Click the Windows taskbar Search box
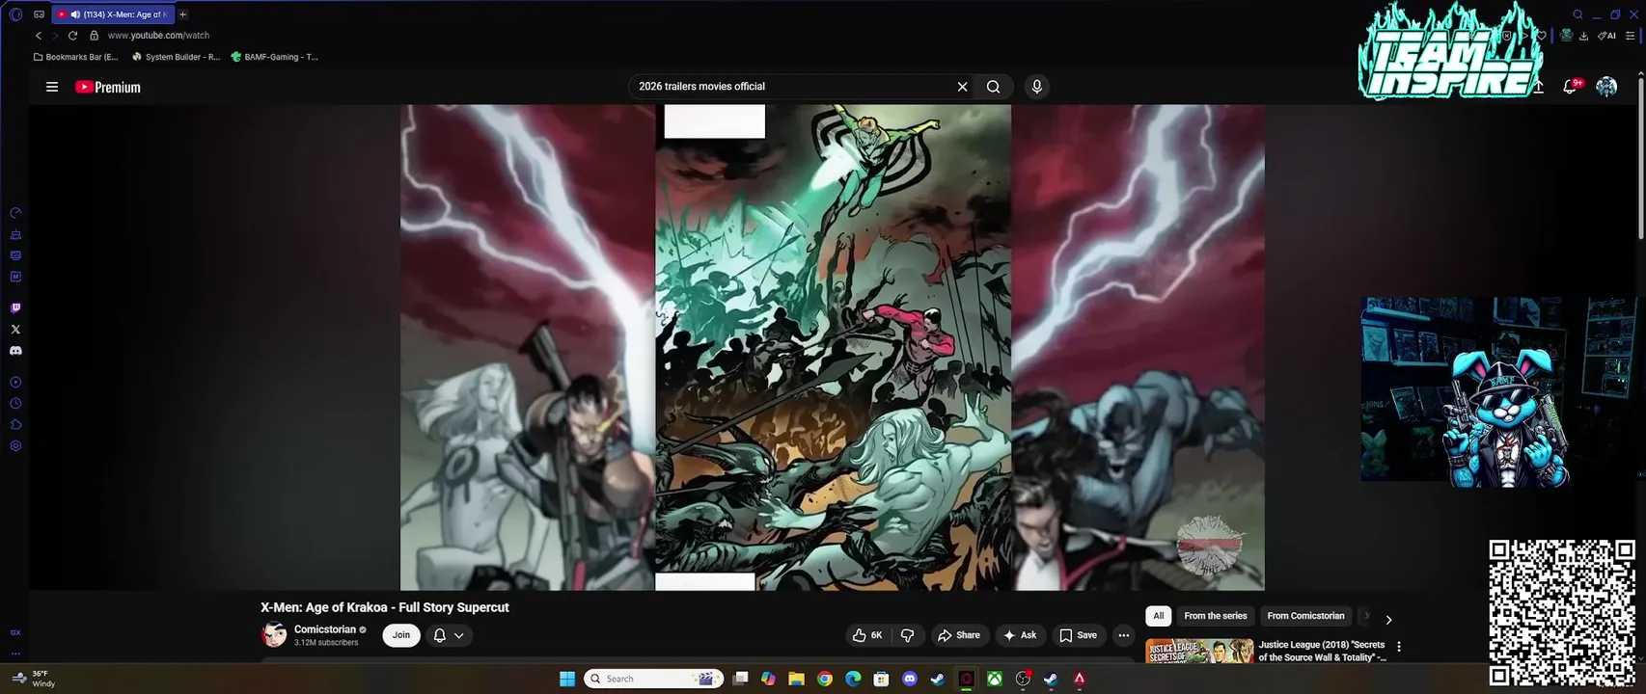1646x694 pixels. tap(654, 679)
